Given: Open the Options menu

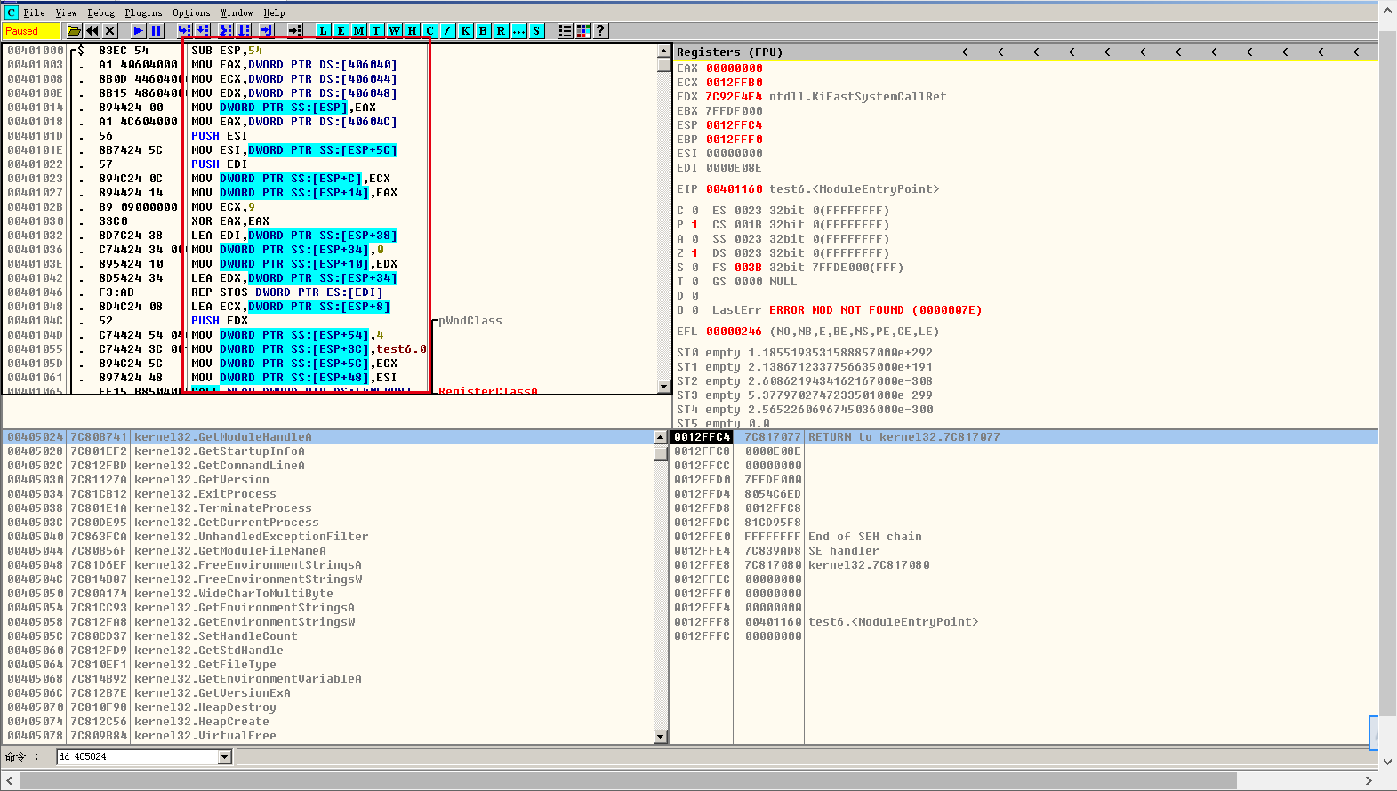Looking at the screenshot, I should click(x=191, y=12).
